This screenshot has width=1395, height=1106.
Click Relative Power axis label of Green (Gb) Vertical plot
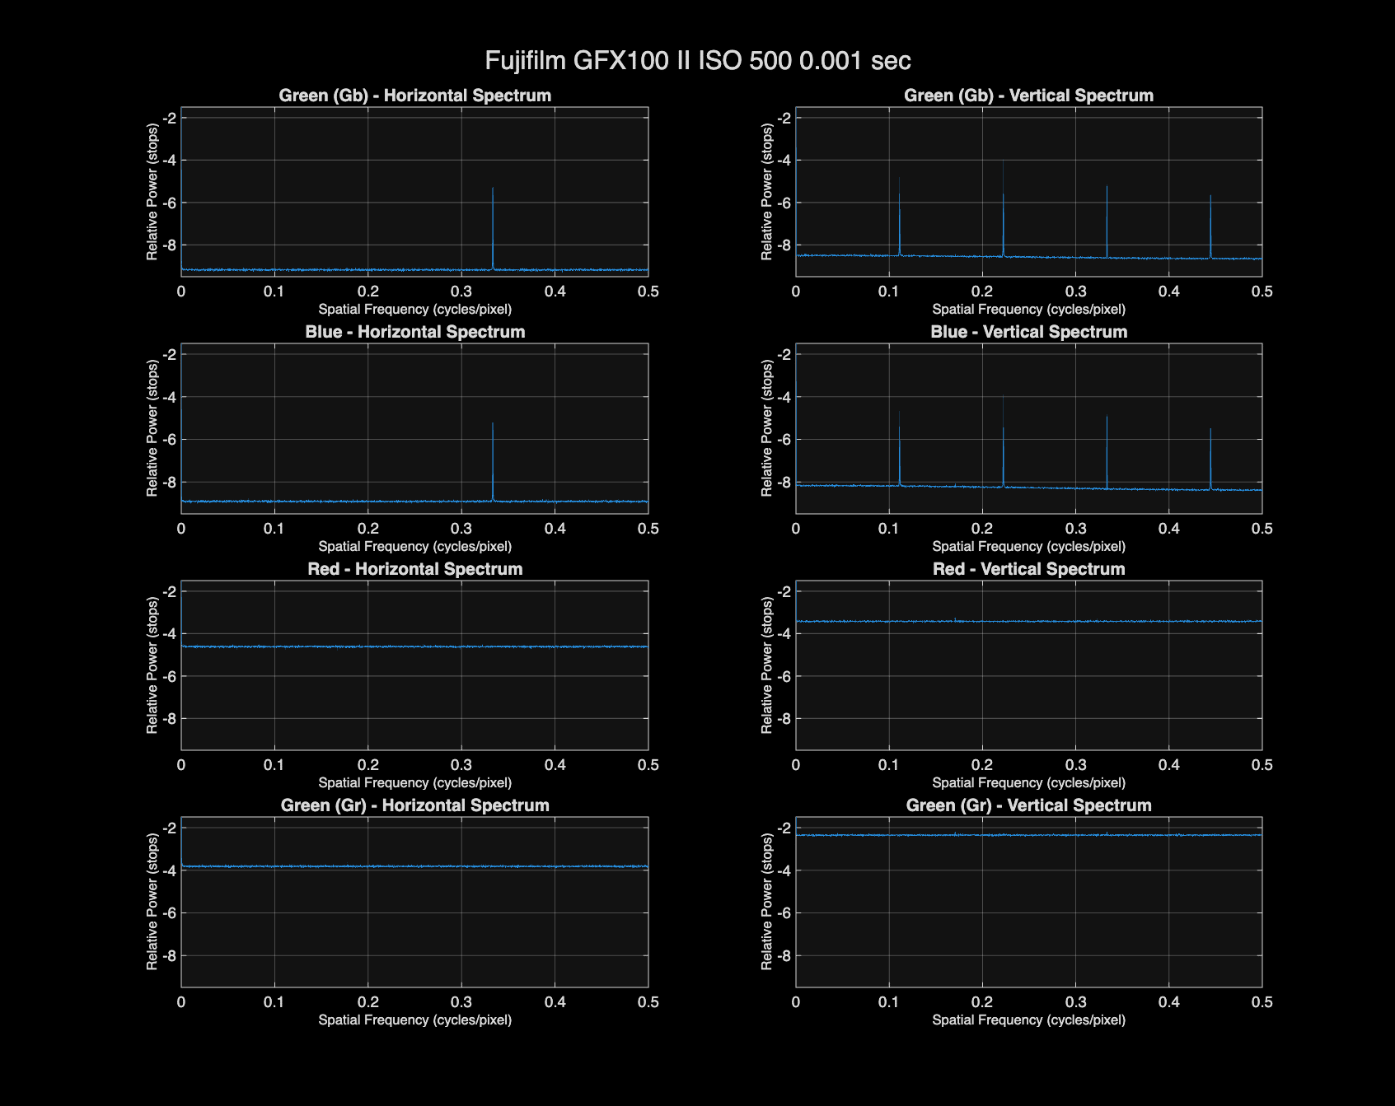coord(767,192)
